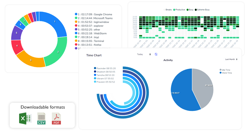This screenshot has width=251, height=133.
Task: Click red donut segment labeled 4
Action: pyautogui.click(x=17, y=46)
